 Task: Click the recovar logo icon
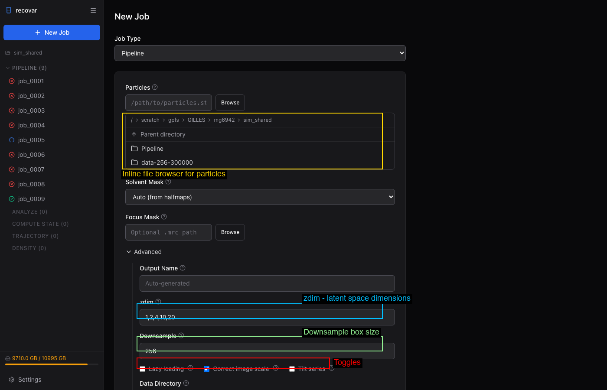[x=9, y=10]
